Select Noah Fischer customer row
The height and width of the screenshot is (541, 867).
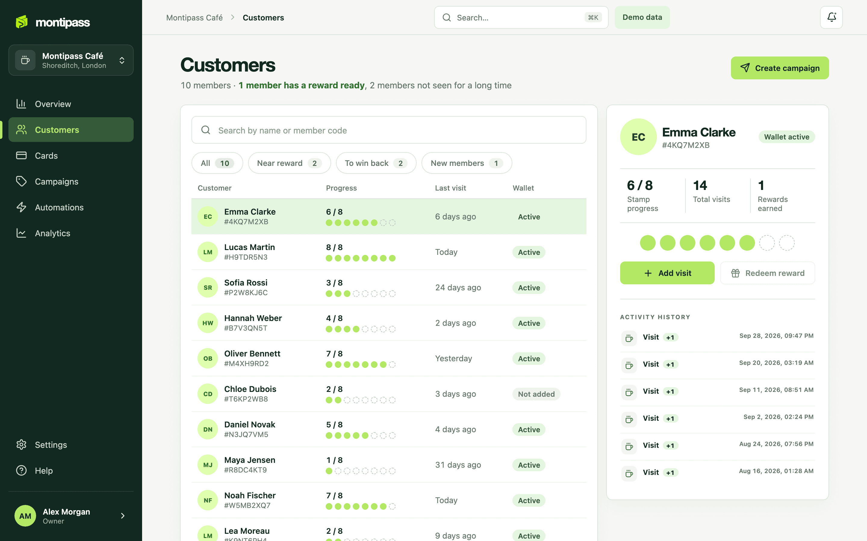[389, 500]
